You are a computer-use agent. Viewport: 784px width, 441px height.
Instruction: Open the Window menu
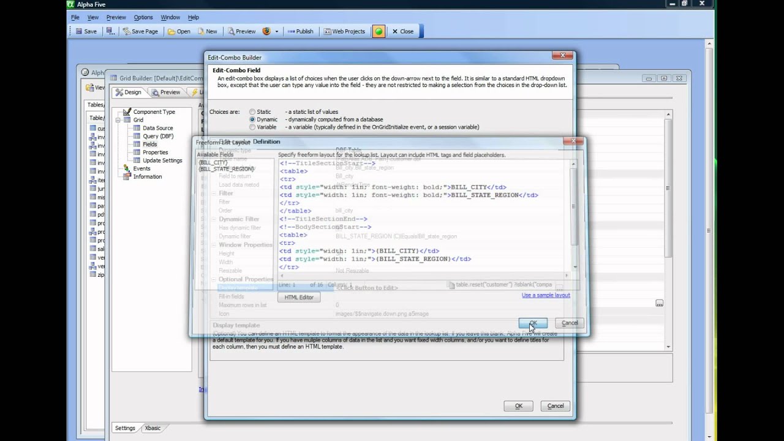(170, 17)
